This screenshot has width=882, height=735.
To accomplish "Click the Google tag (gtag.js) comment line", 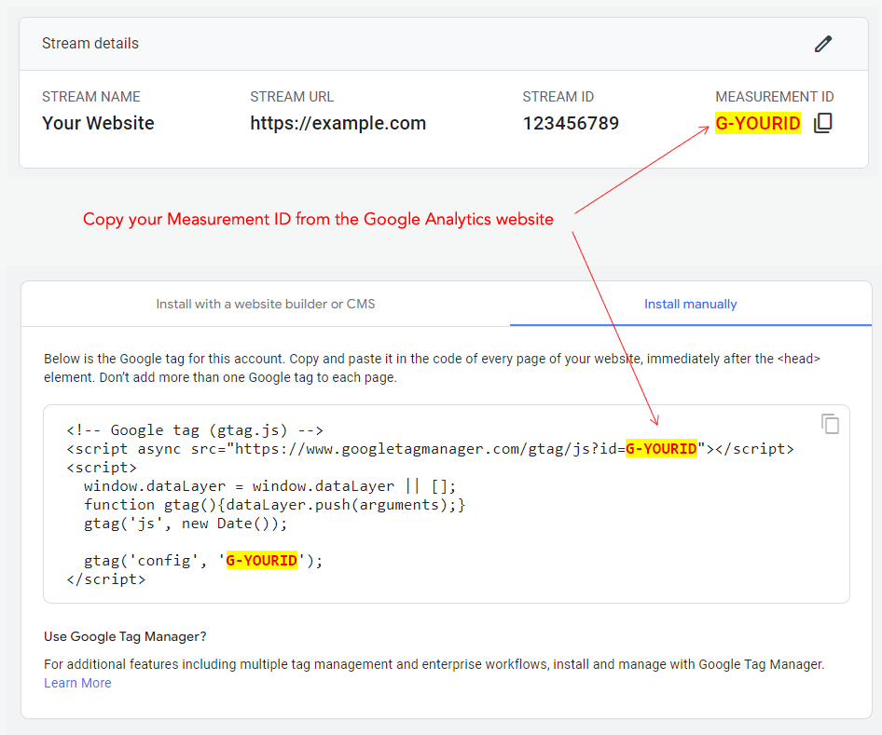I will [195, 430].
